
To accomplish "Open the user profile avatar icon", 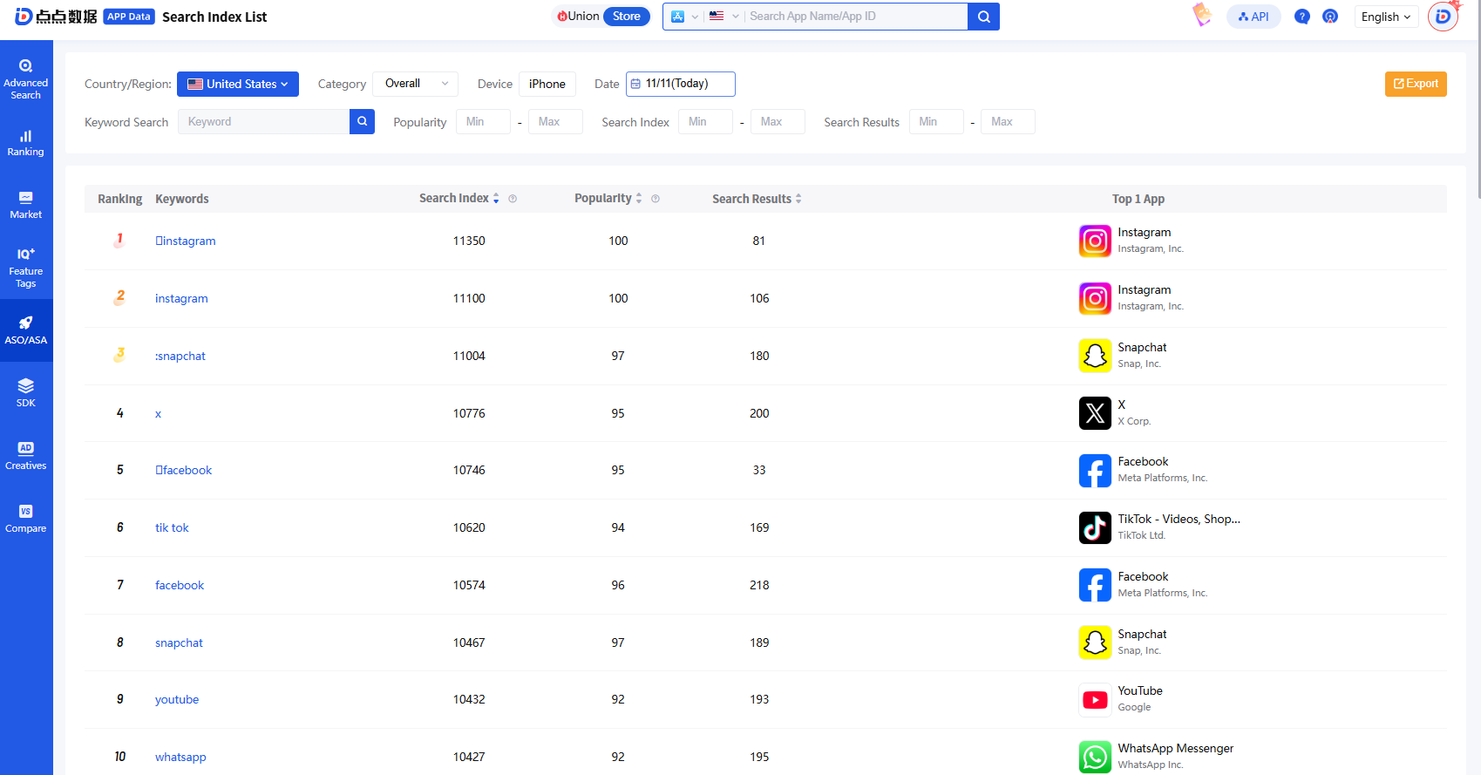I will 1443,17.
